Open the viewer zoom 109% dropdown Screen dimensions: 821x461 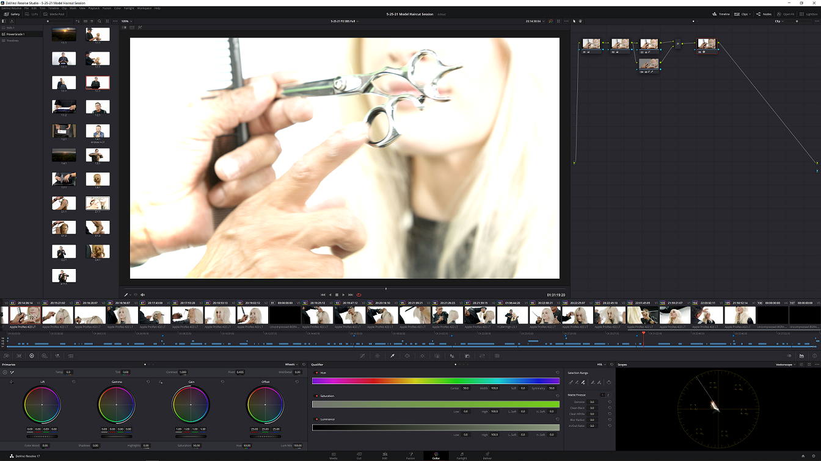[125, 21]
